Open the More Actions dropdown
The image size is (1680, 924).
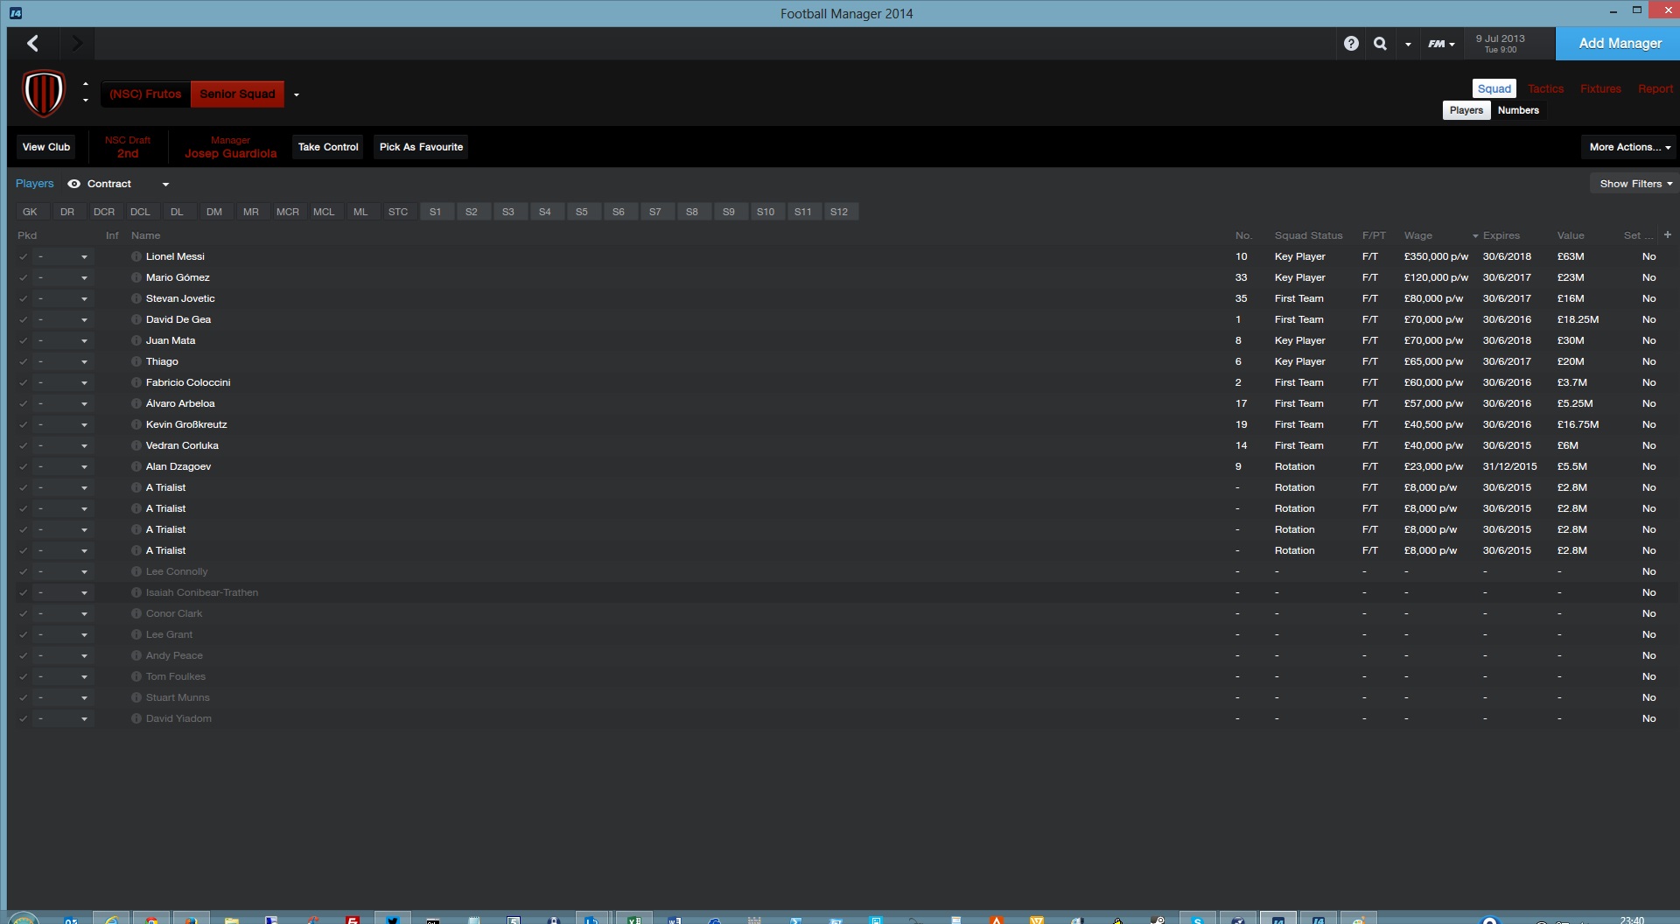[x=1629, y=147]
